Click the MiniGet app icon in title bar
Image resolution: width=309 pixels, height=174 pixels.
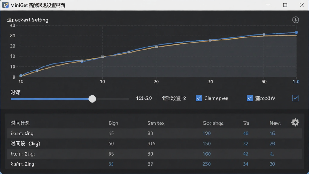5,5
